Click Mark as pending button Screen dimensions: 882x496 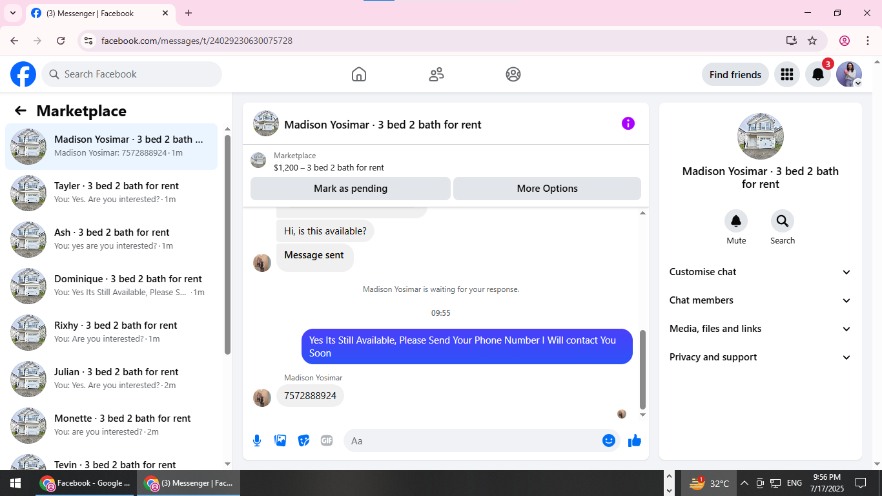click(x=351, y=189)
